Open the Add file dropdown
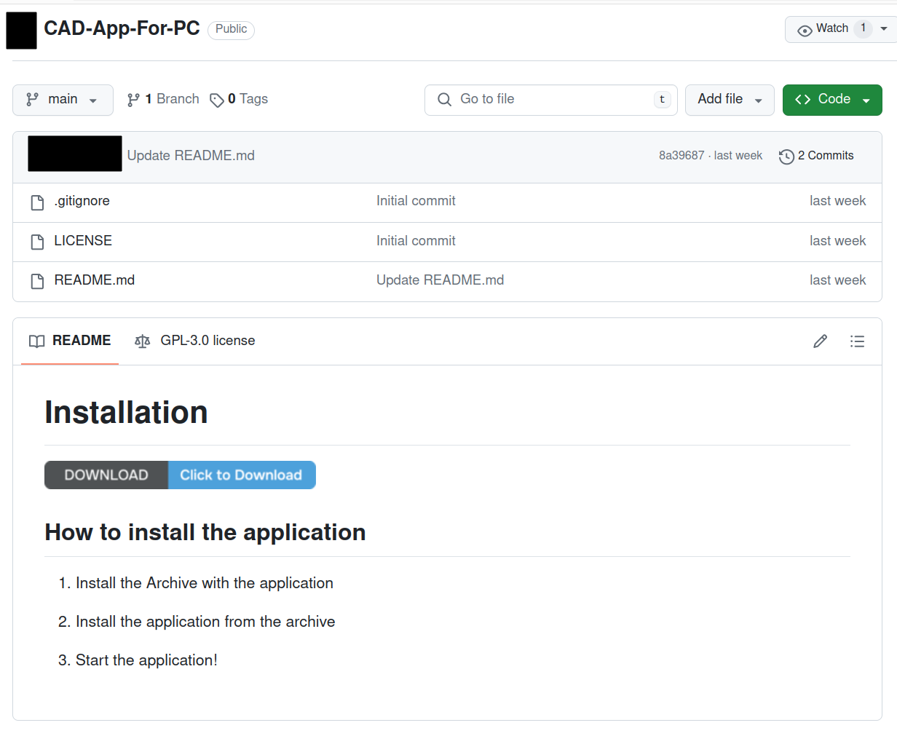Viewport: 897px width, 736px height. [x=730, y=99]
